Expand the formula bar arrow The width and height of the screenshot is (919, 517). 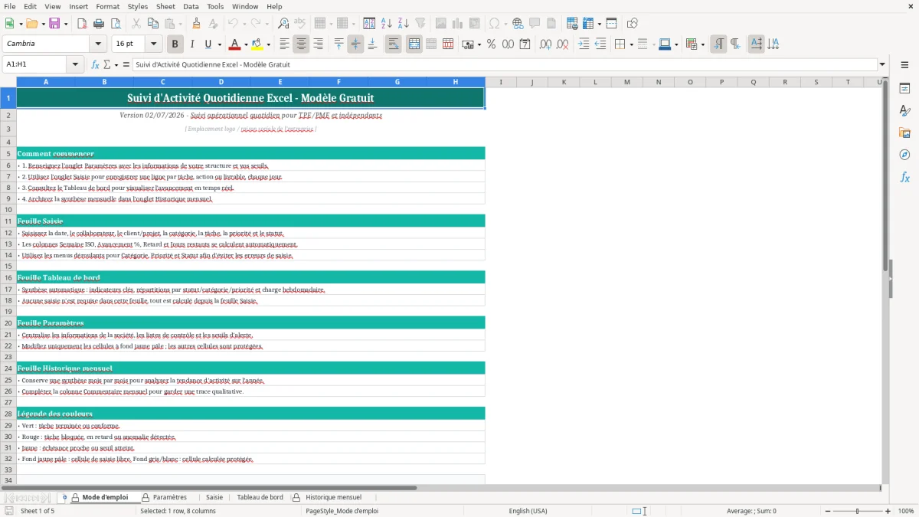tap(882, 64)
